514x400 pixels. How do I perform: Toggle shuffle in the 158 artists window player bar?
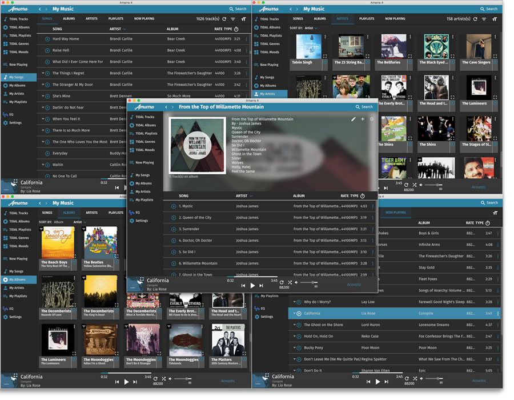coord(415,185)
